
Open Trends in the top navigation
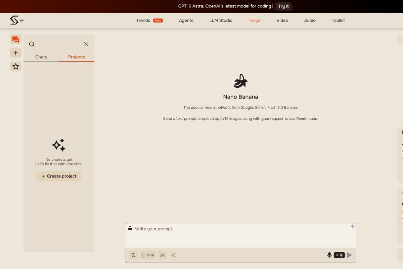tap(143, 21)
